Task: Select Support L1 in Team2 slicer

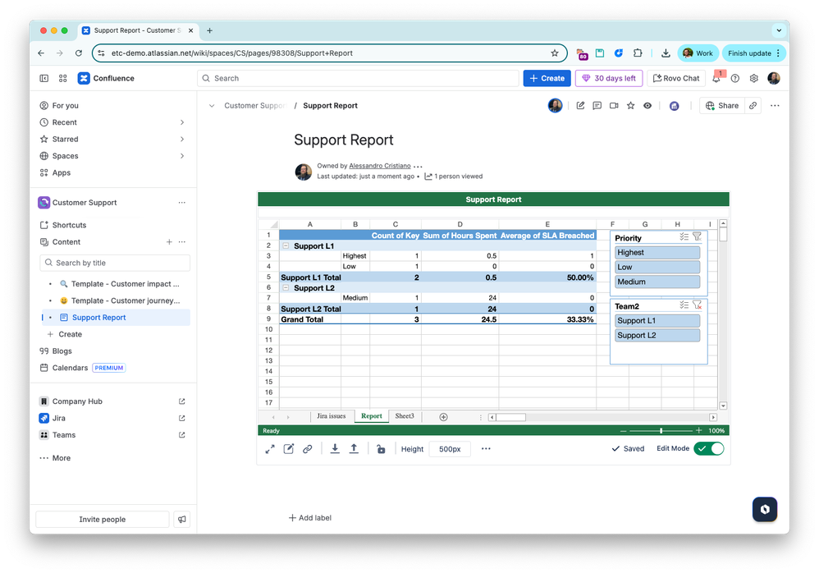Action: click(657, 321)
